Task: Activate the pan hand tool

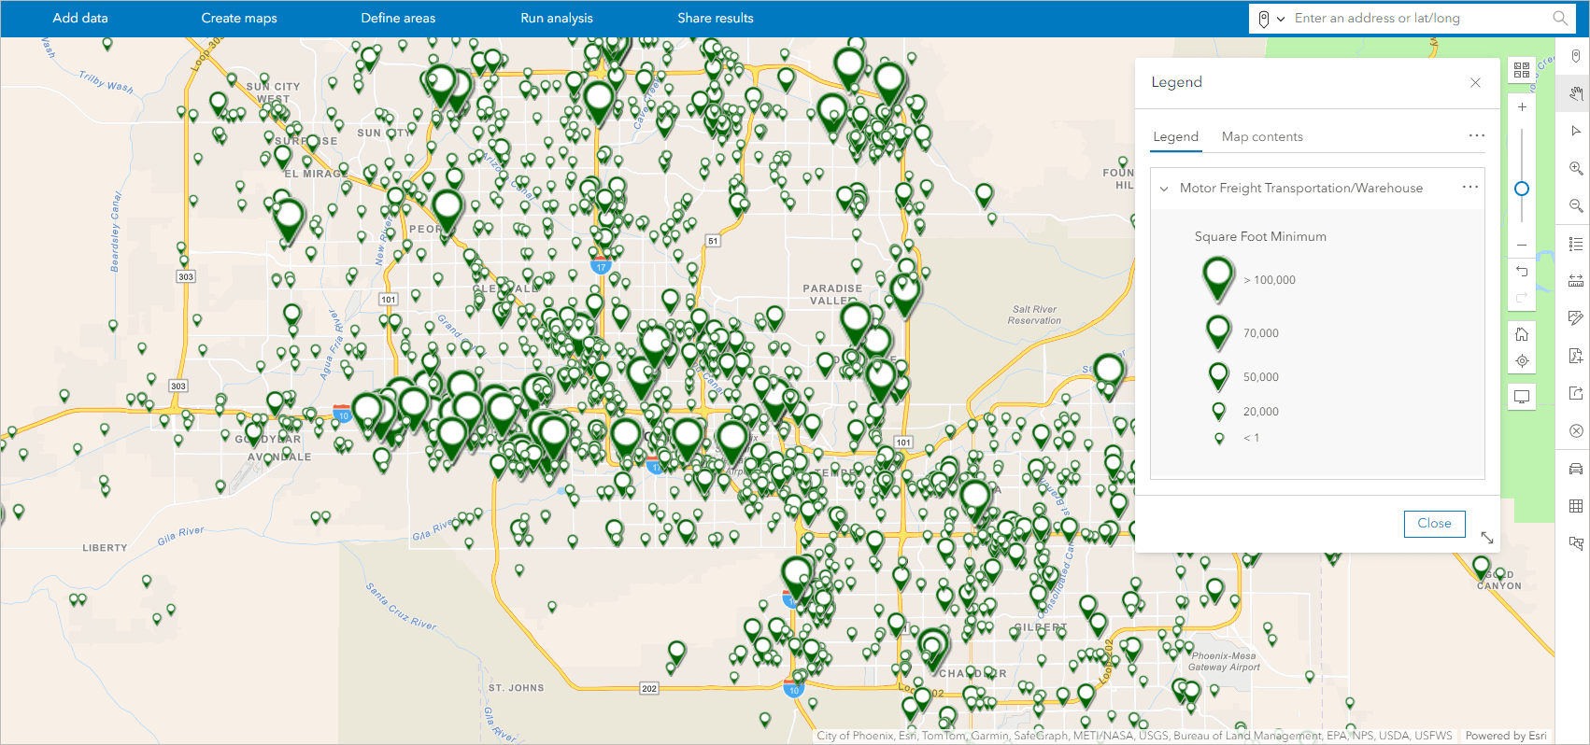Action: point(1576,93)
